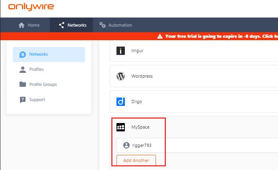Image resolution: width=278 pixels, height=170 pixels.
Task: Switch to the Networks top tab
Action: pos(72,25)
